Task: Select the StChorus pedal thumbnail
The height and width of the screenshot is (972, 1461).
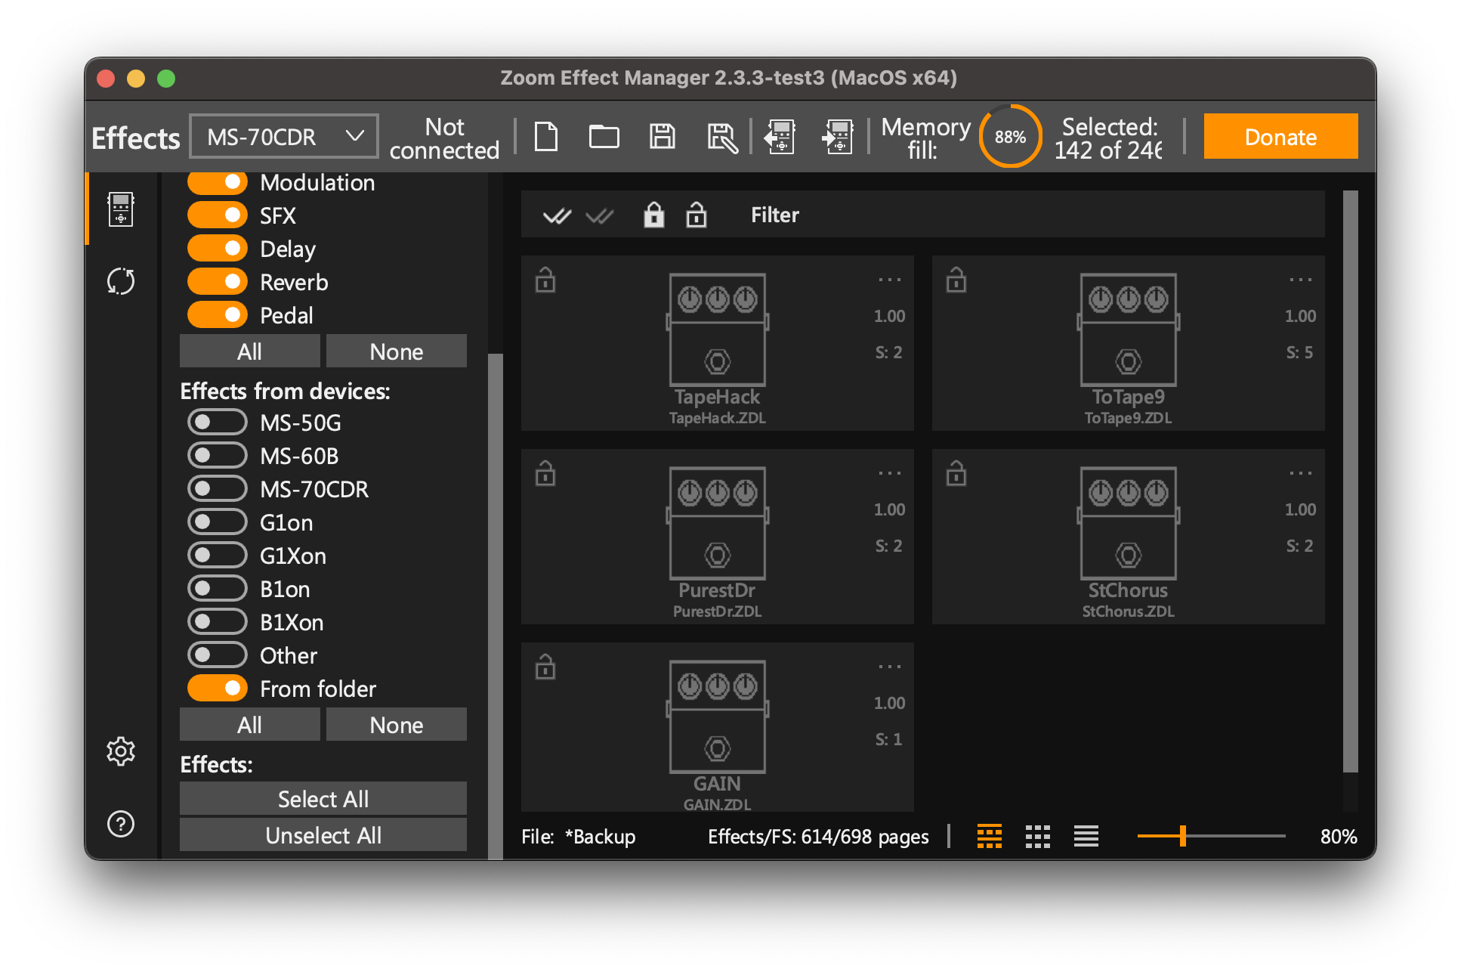Action: (x=1128, y=523)
